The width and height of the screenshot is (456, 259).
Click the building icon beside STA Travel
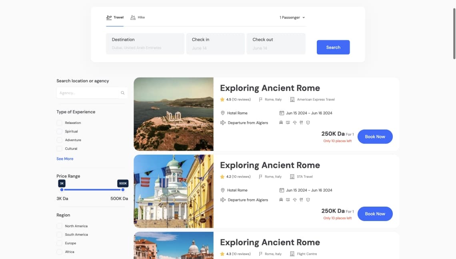click(x=292, y=176)
